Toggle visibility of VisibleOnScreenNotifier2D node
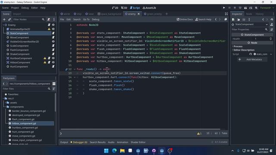Image resolution: width=276 pixels, height=155 pixels. click(53, 42)
